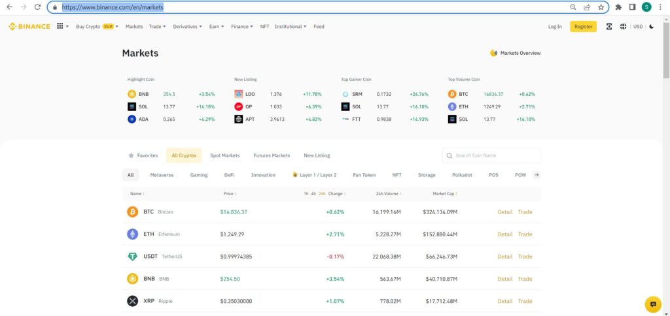This screenshot has height=316, width=670.
Task: Toggle dark mode moon icon
Action: tap(651, 26)
